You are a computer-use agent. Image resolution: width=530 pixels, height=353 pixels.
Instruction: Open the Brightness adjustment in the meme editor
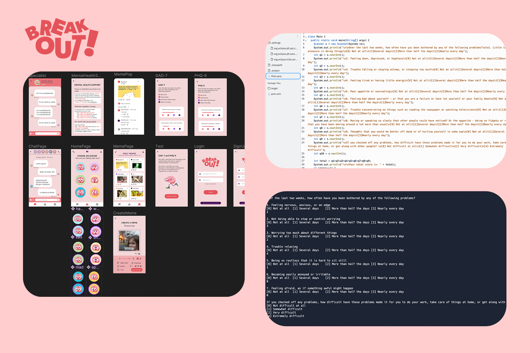132,263
